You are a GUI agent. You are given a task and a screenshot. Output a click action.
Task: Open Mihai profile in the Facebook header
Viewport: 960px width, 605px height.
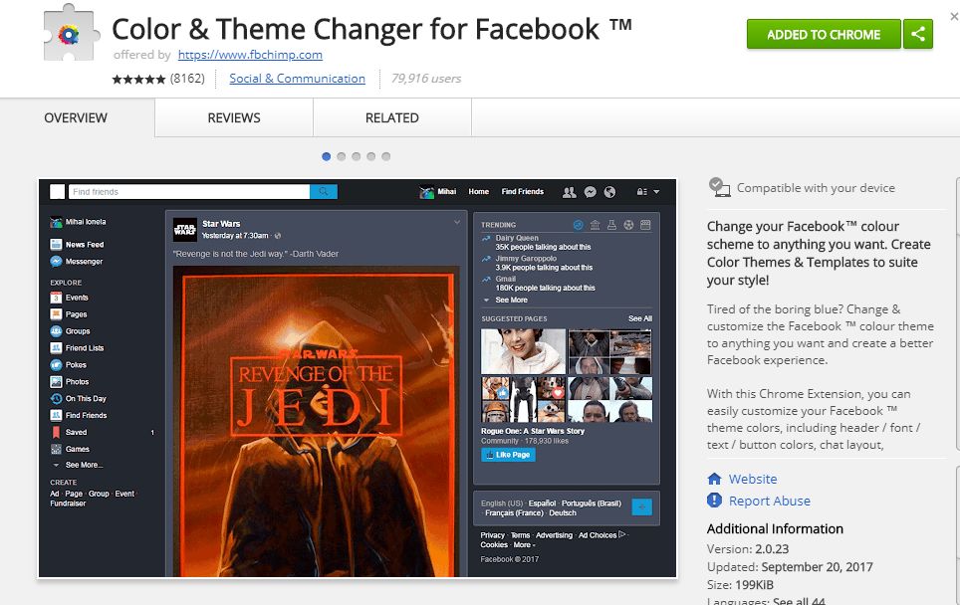coord(438,192)
